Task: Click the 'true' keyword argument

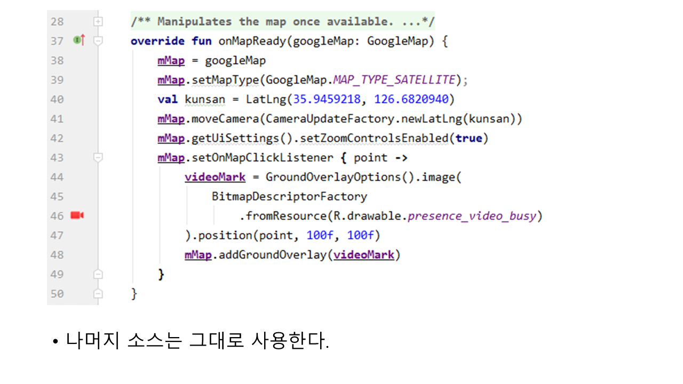Action: 468,138
